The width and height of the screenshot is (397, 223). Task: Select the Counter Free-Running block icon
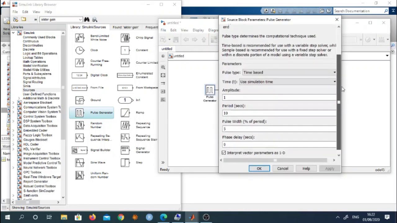(80, 63)
